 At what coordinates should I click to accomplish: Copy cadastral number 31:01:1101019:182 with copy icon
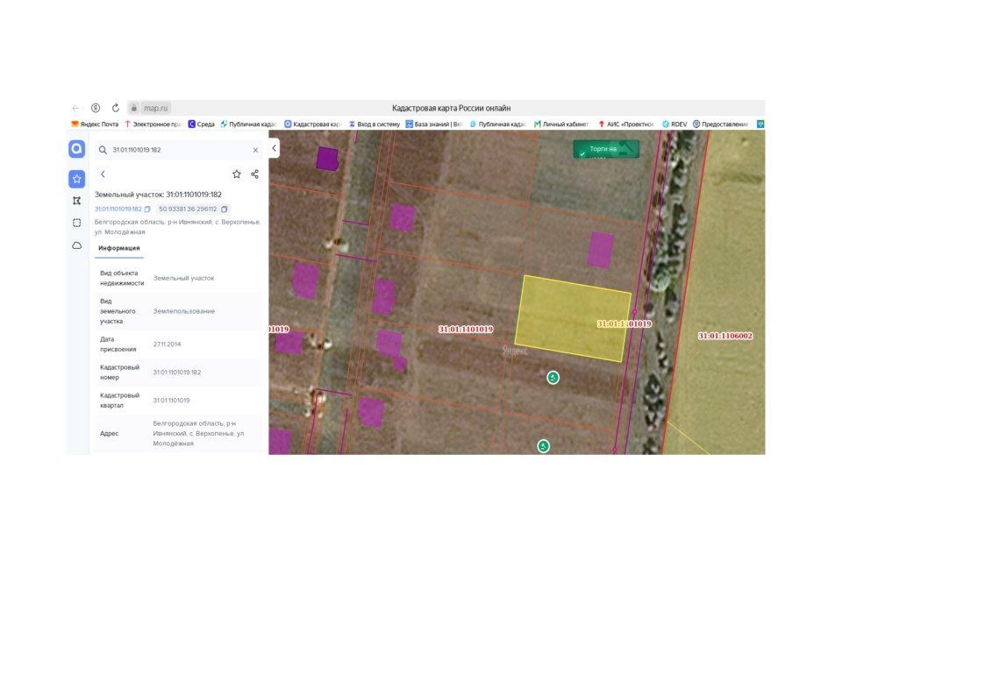(147, 209)
